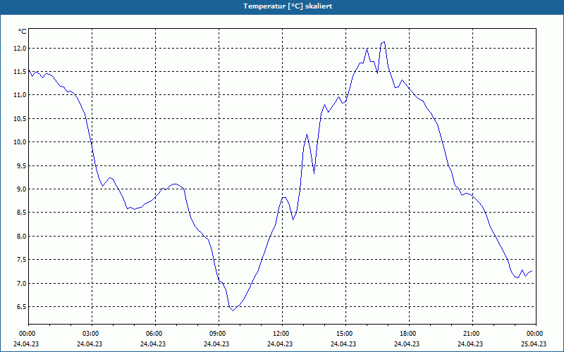Click the 24.04.23 date under 09:00
Image resolution: width=564 pixels, height=352 pixels.
click(216, 344)
